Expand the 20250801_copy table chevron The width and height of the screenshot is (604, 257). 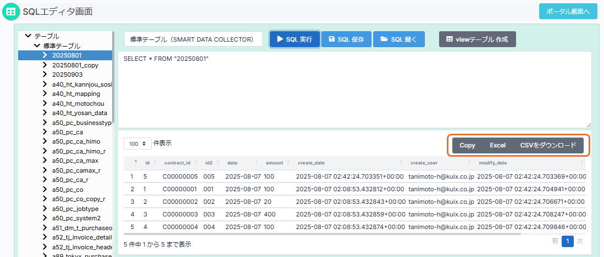(45, 65)
